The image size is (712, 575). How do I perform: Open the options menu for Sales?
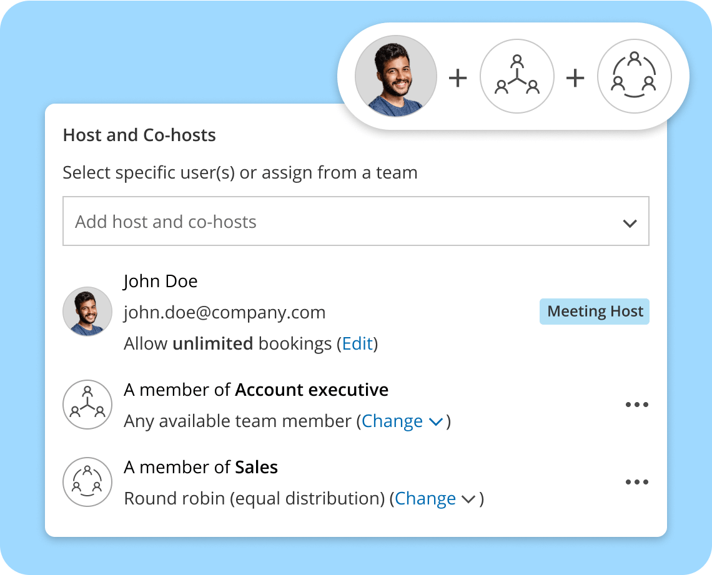click(637, 482)
